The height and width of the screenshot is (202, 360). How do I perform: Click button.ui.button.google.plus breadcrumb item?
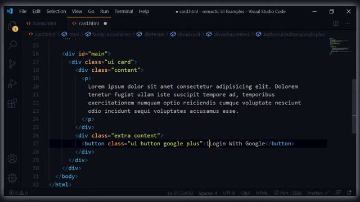click(x=294, y=34)
